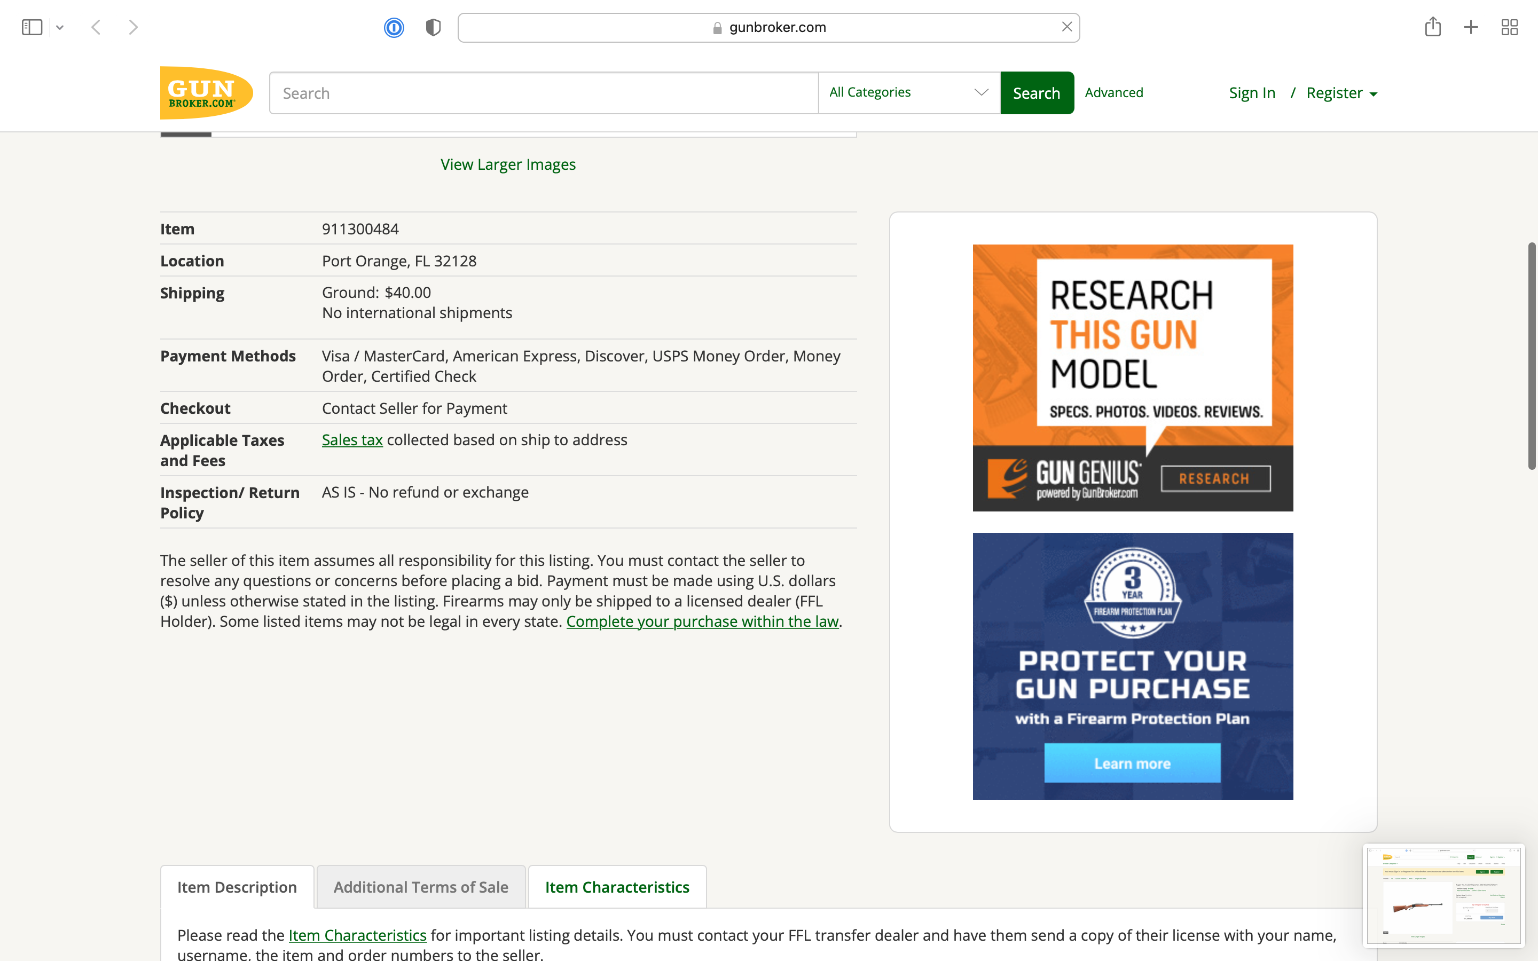Open Complete your purchase within the law link
This screenshot has width=1538, height=961.
pos(702,621)
